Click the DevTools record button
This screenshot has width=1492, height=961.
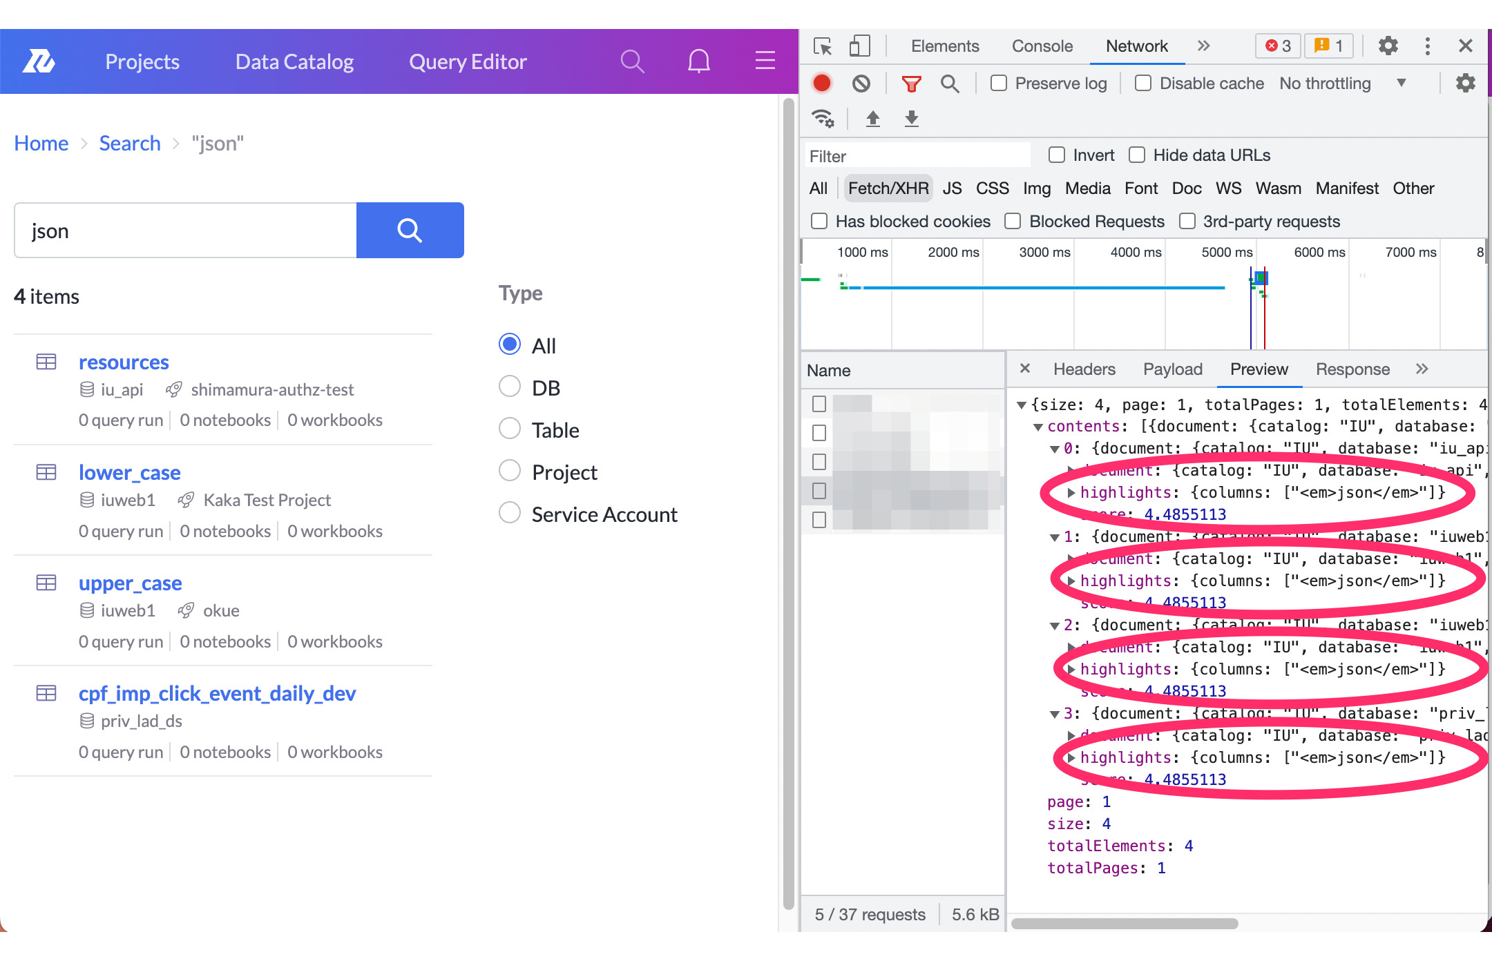(821, 84)
